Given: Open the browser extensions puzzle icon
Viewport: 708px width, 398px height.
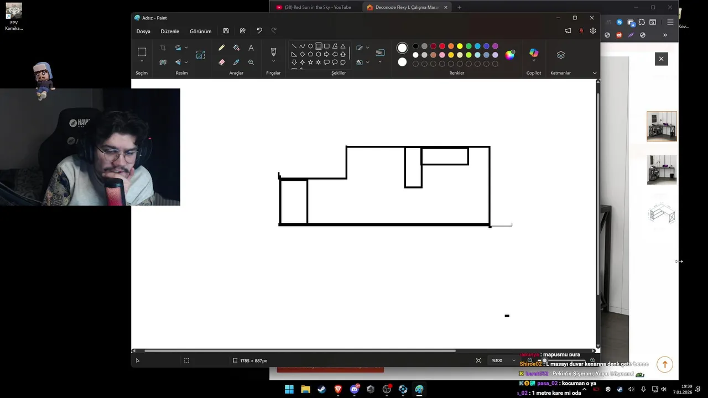Looking at the screenshot, I should [642, 22].
